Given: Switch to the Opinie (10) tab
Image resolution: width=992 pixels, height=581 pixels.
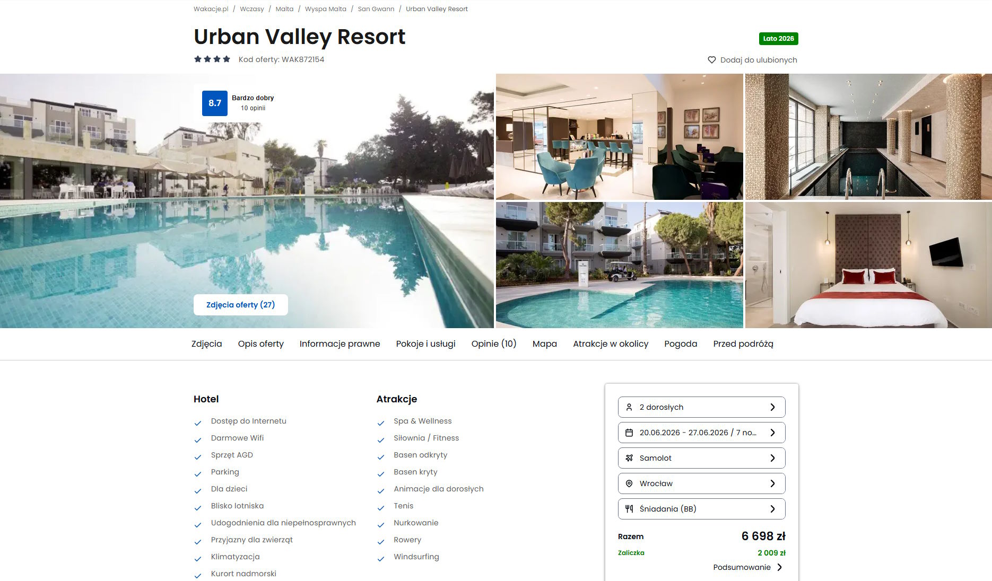Looking at the screenshot, I should tap(494, 344).
